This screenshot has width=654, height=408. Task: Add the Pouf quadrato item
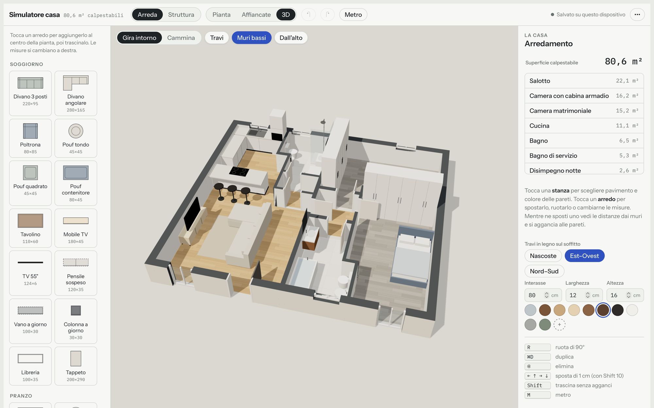click(30, 183)
